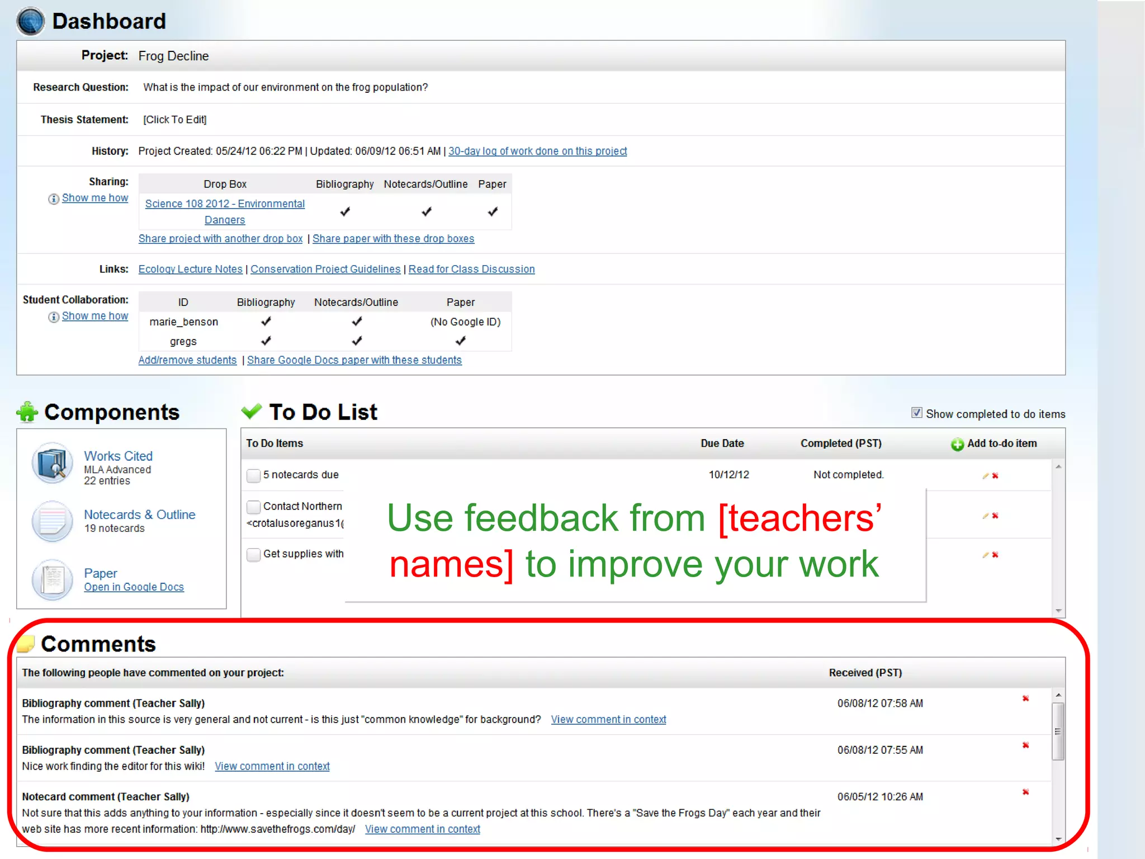Screen dimensions: 1145x859
Task: Open the 30-day log of work link
Action: [x=537, y=151]
